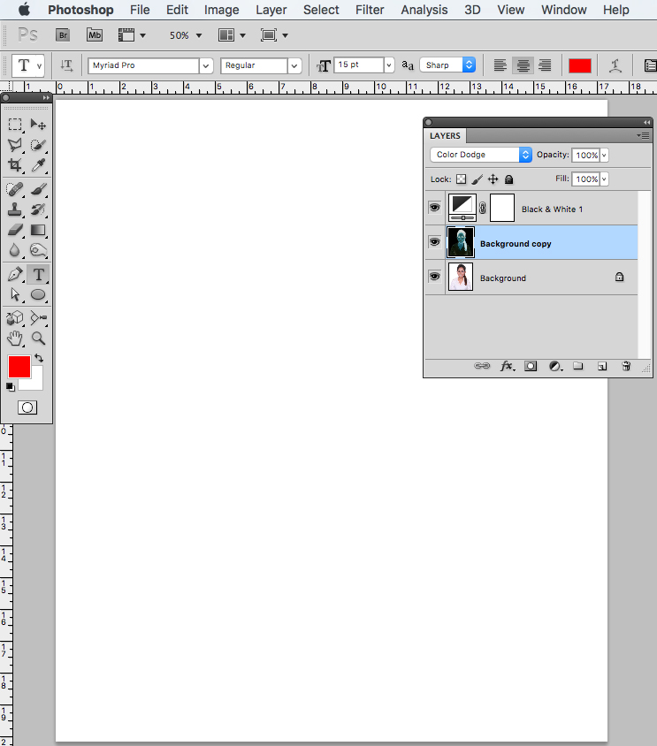Screen dimensions: 657x746
Task: Hide the Background layer
Action: [x=434, y=277]
